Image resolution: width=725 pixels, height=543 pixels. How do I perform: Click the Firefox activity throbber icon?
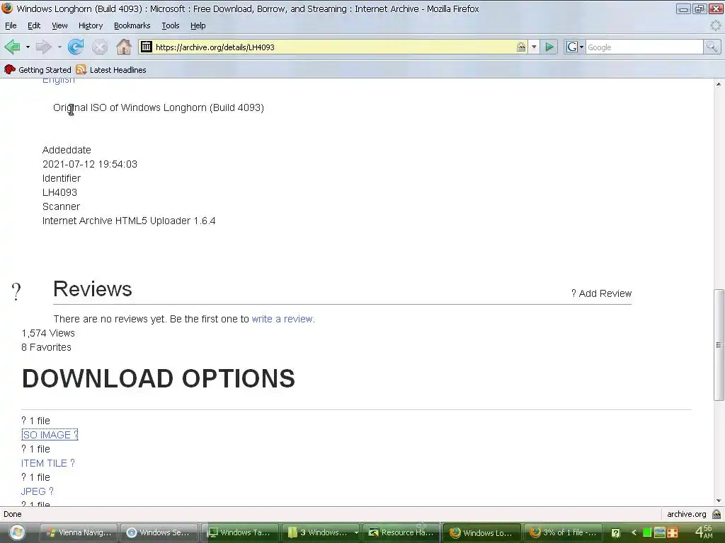(x=715, y=25)
